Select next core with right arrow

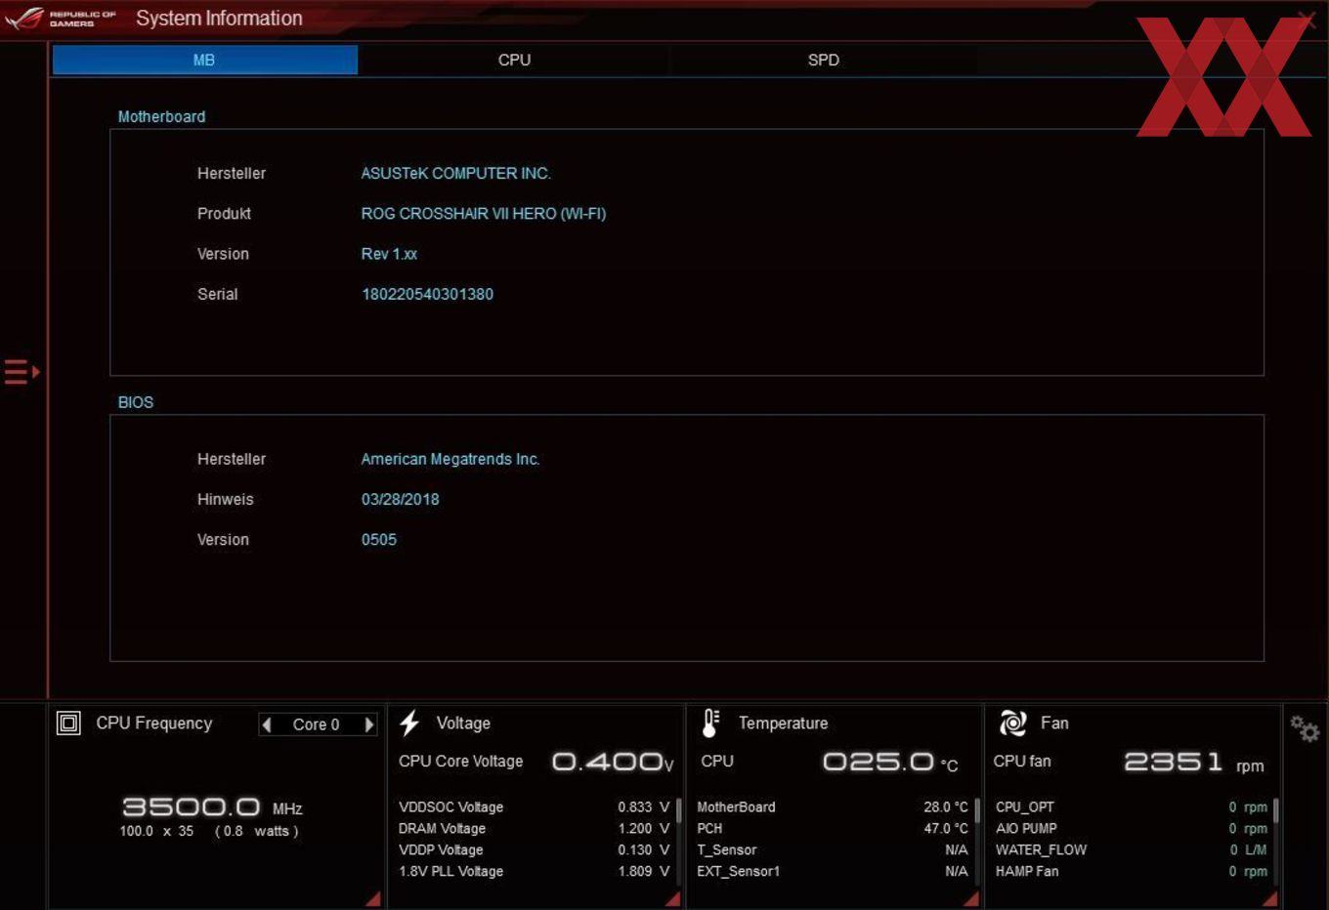point(368,724)
